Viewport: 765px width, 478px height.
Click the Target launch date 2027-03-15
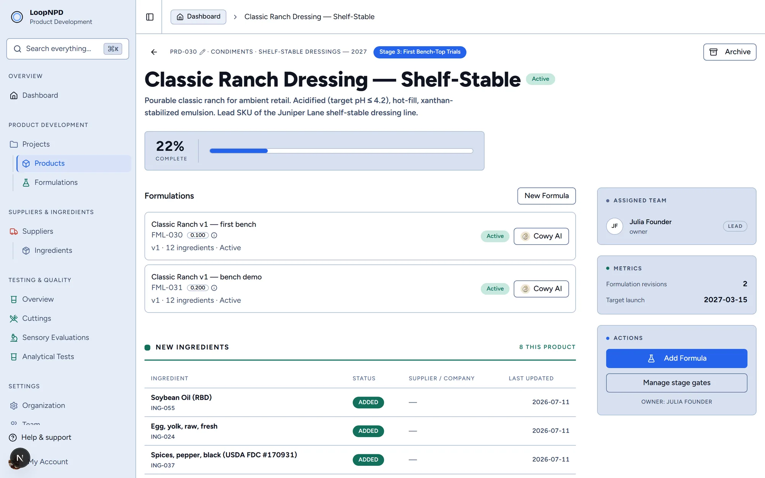click(x=725, y=300)
